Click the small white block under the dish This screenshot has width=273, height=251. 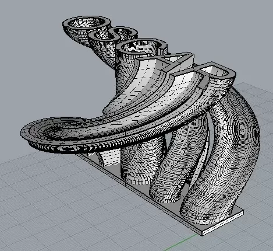91,154
